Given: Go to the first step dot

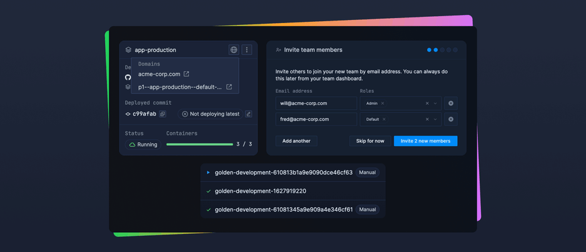Looking at the screenshot, I should coord(429,50).
